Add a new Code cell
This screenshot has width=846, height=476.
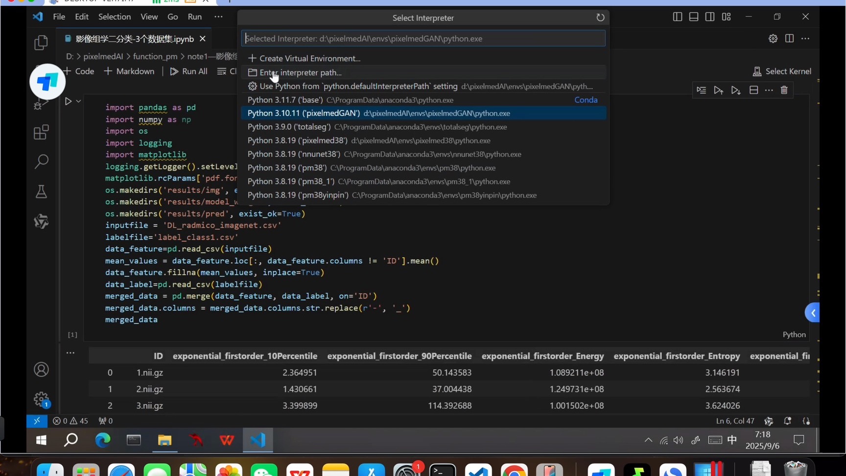78,71
